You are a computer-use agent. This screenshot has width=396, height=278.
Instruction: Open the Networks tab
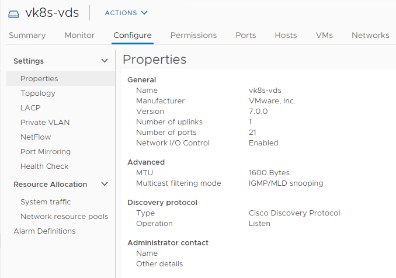tap(370, 36)
